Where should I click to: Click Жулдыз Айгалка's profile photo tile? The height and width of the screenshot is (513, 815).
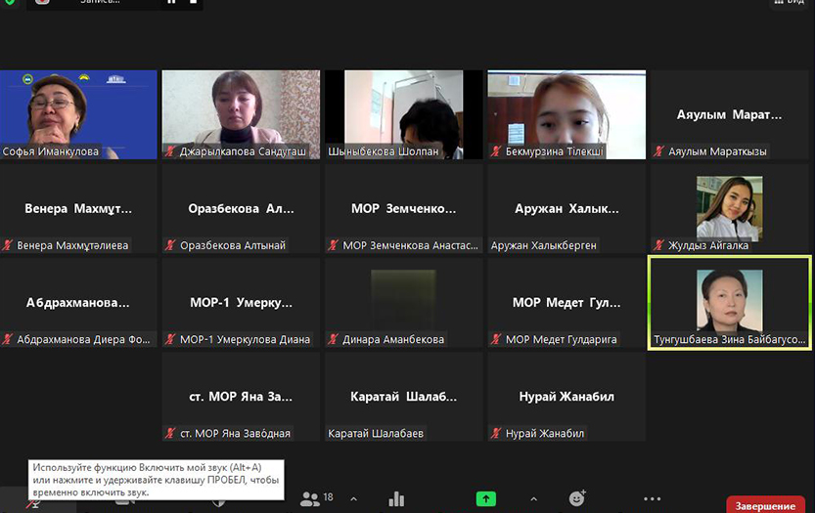click(x=729, y=208)
